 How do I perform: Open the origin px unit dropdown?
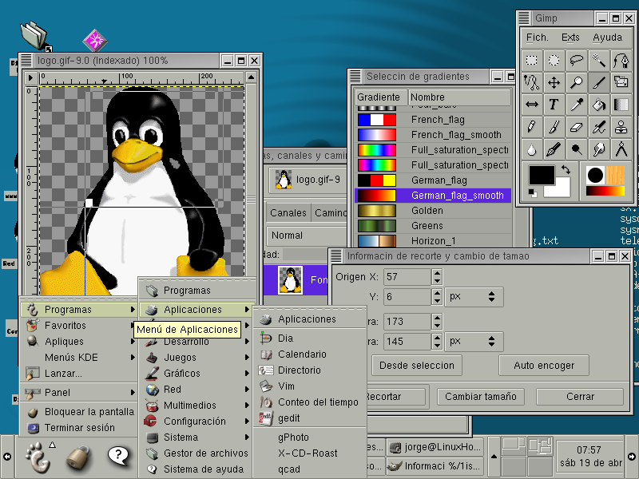coord(474,297)
